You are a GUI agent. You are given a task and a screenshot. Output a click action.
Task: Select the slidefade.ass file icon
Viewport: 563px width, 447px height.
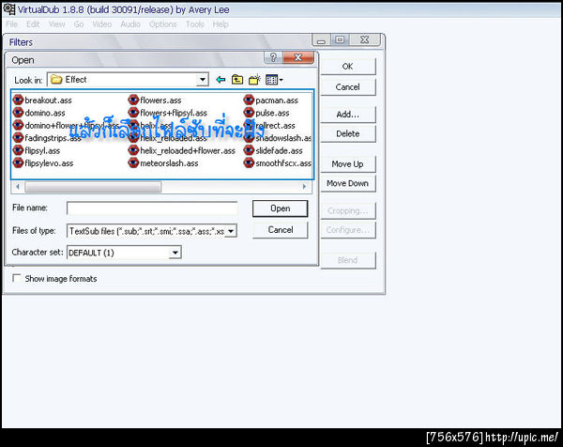coord(249,150)
